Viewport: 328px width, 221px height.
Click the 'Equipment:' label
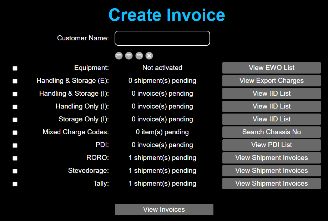[92, 68]
